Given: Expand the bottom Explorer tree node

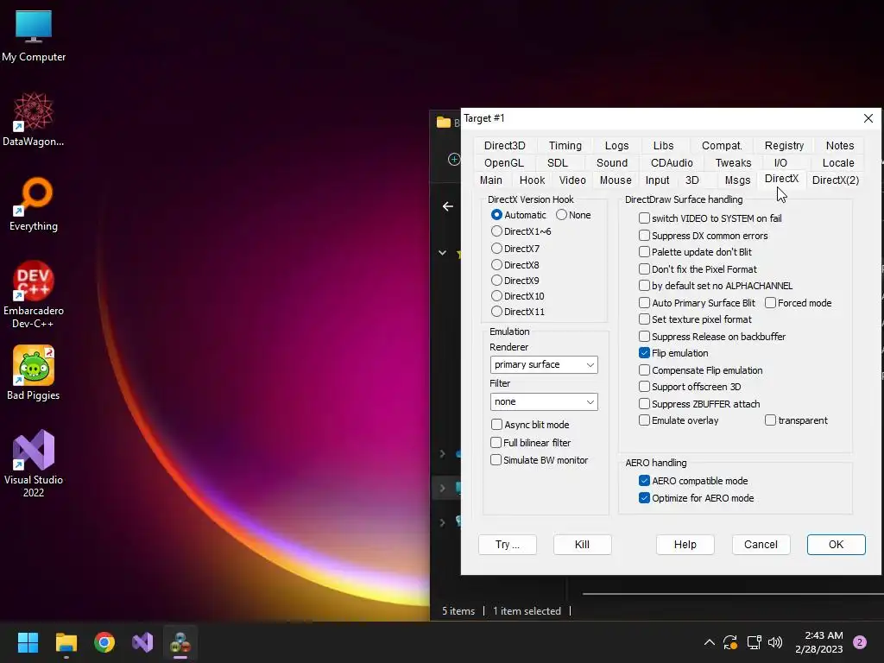Looking at the screenshot, I should (443, 522).
